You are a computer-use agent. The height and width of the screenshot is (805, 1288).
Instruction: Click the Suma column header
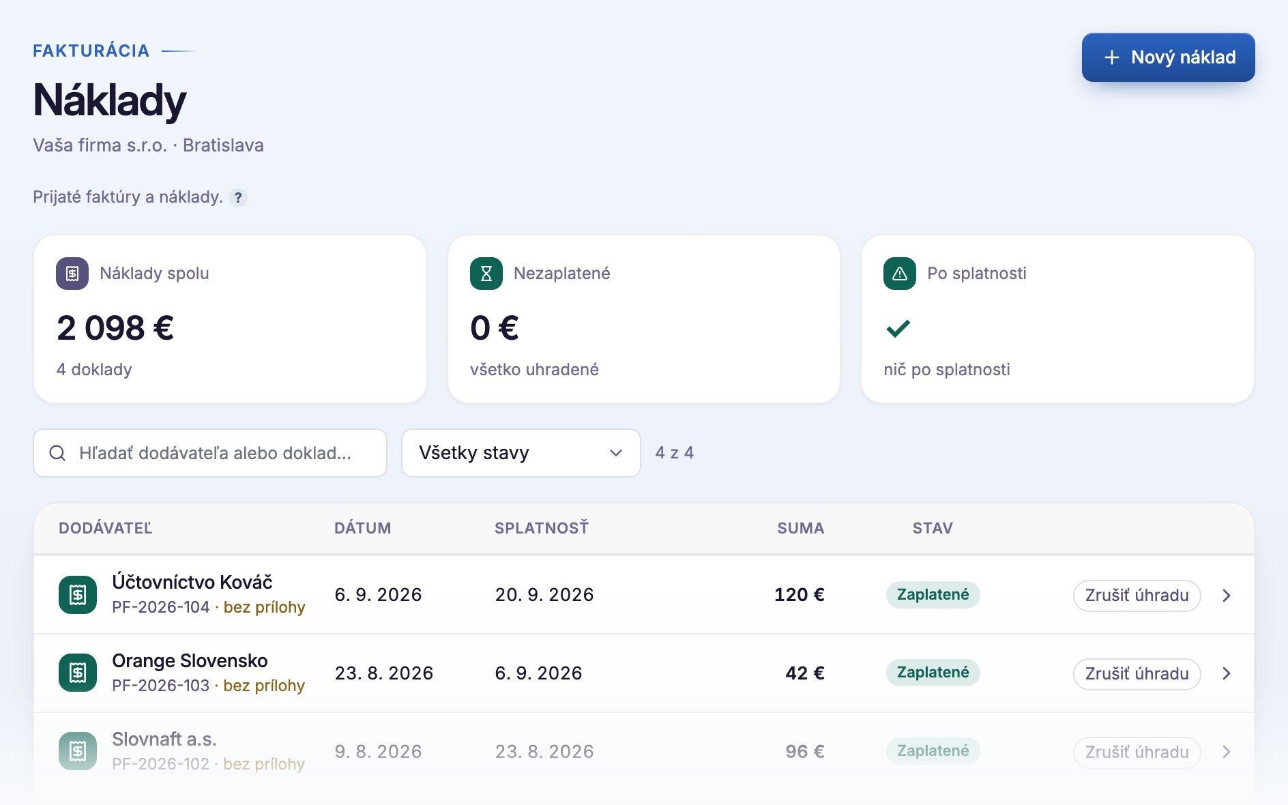tap(801, 528)
